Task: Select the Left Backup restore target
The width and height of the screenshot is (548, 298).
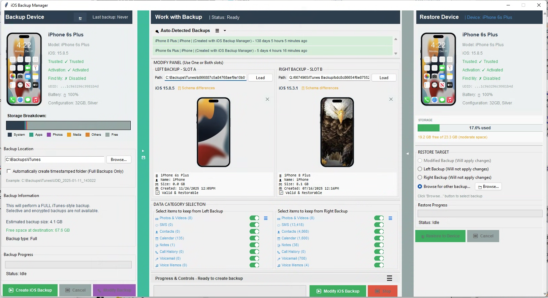Action: coord(420,169)
